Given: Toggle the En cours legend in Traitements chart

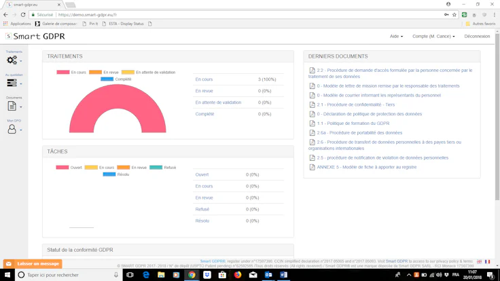Looking at the screenshot, I should [x=71, y=73].
